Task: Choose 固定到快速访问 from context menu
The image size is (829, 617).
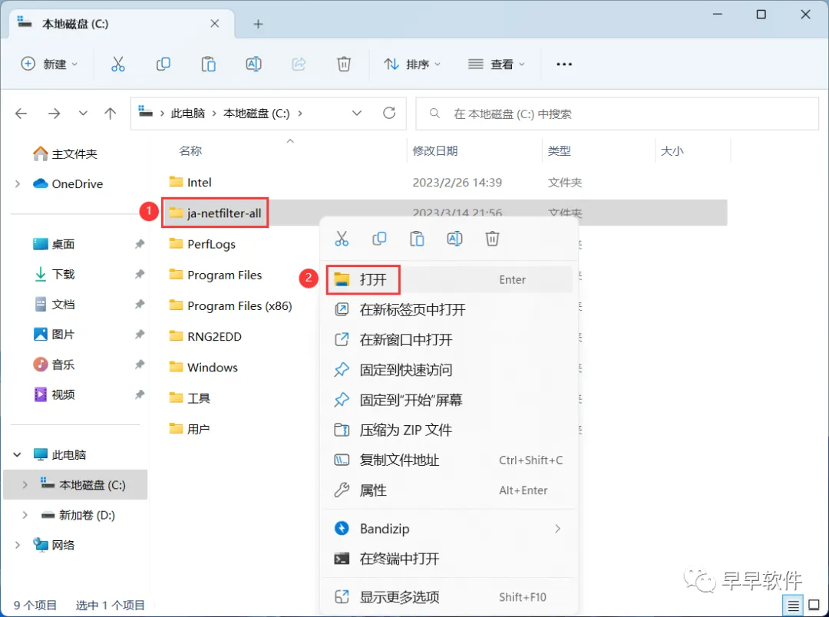Action: [449, 370]
